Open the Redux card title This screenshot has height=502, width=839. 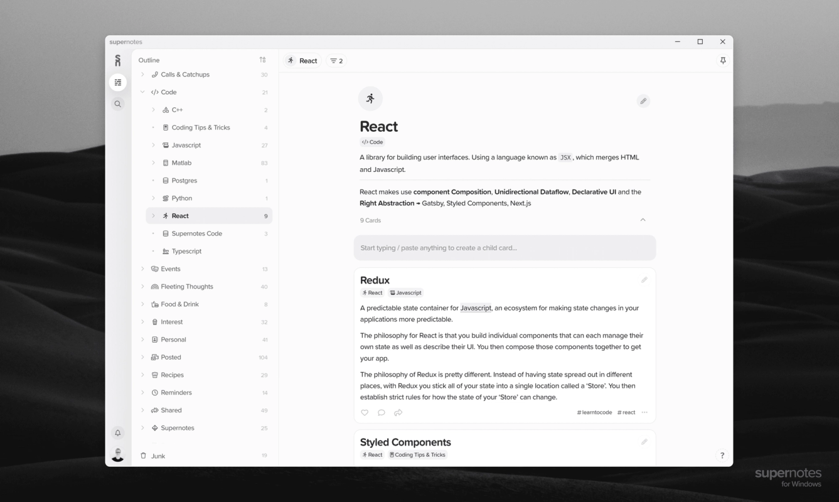[x=375, y=280]
